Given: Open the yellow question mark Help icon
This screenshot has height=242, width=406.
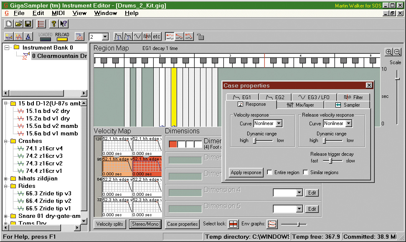Looking at the screenshot, I should point(53,24).
